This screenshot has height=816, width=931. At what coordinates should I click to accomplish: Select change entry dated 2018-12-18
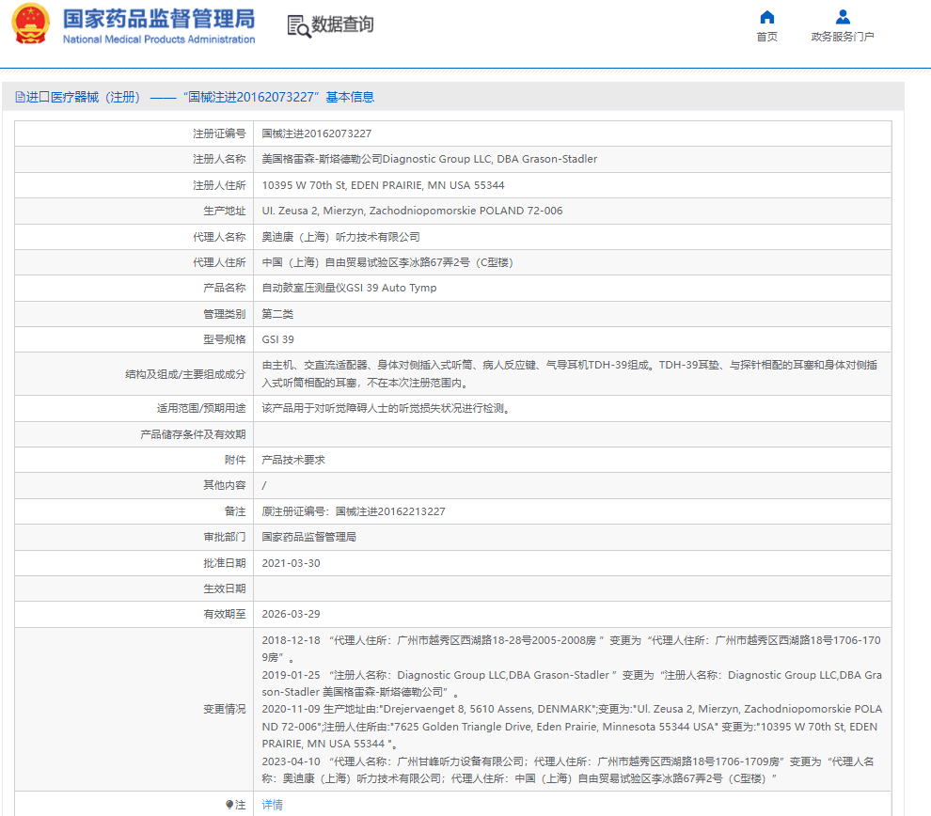point(571,649)
